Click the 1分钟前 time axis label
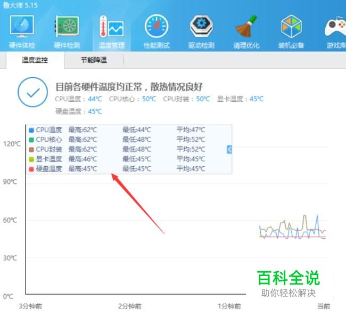 (x=229, y=306)
